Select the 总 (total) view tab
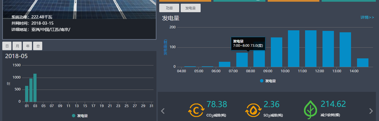 pyautogui.click(x=38, y=46)
